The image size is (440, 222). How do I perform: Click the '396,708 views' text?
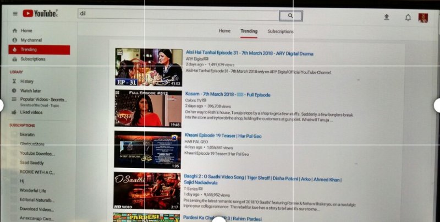[x=219, y=106]
